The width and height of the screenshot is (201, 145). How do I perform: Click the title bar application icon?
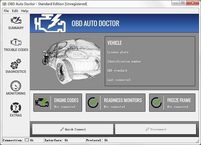click(x=4, y=4)
